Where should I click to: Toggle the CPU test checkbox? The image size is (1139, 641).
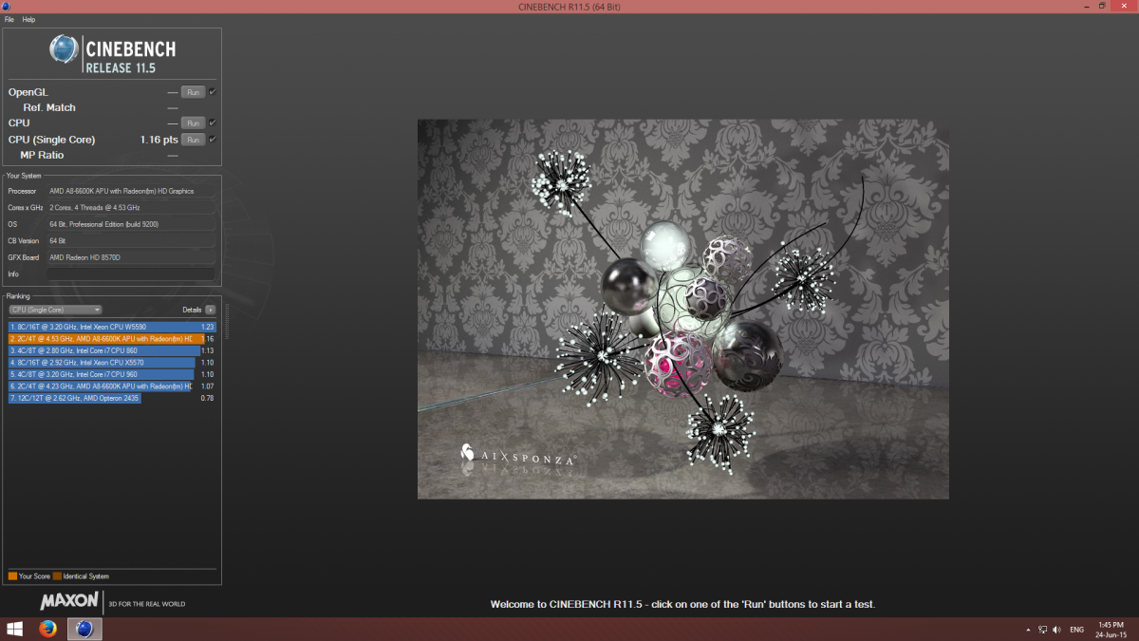213,123
